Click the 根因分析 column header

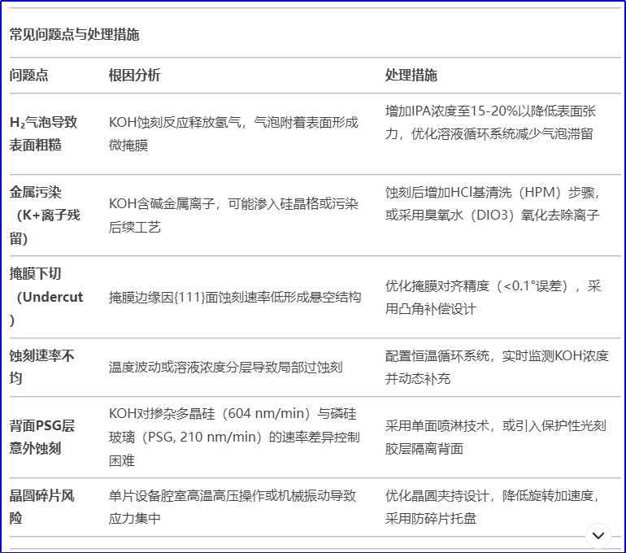134,75
